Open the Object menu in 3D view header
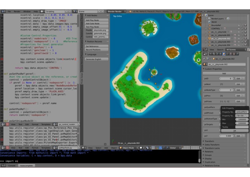 [114, 148]
